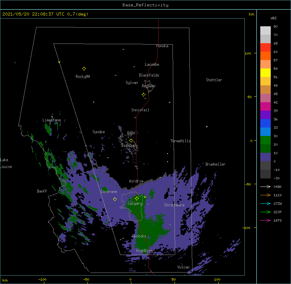The image size is (291, 284).
Task: Click the Sylvan label
Action: (132, 83)
